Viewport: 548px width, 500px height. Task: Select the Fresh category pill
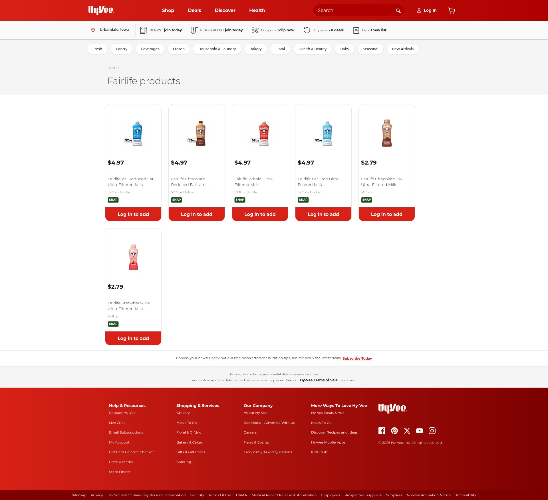pyautogui.click(x=97, y=49)
